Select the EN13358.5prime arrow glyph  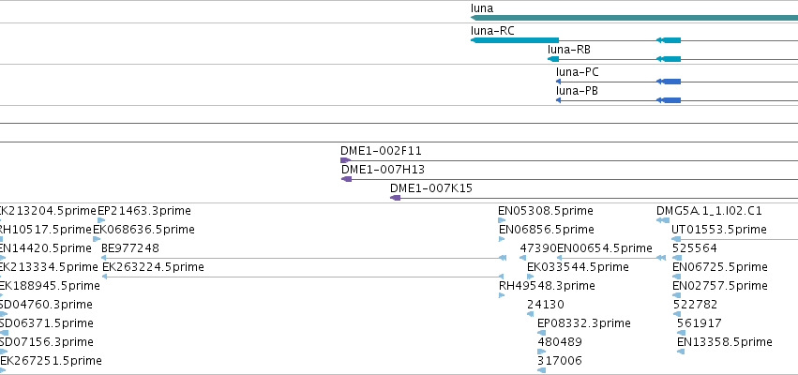681,352
